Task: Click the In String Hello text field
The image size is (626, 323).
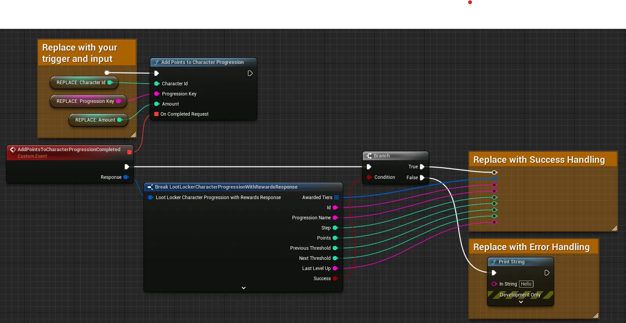Action: coord(526,284)
